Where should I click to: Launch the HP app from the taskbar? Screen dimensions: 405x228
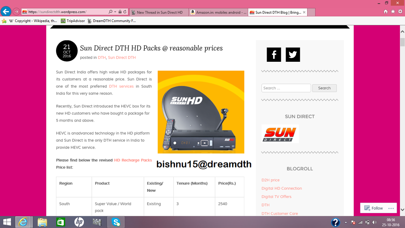[x=79, y=222]
